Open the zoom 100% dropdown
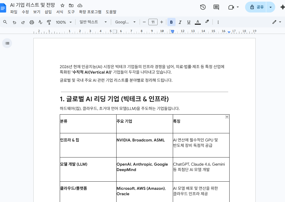The height and width of the screenshot is (202, 285). [x=64, y=22]
